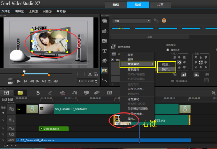The image size is (217, 149).
Task: Expand the 替换素材 submenu
Action: point(137,64)
